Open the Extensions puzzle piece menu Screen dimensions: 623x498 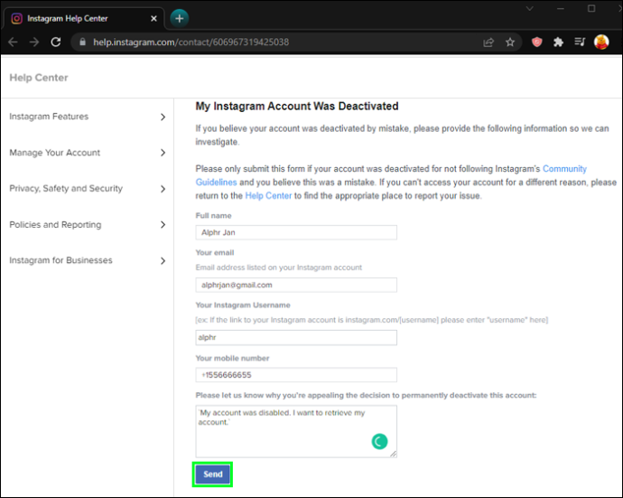coord(558,42)
